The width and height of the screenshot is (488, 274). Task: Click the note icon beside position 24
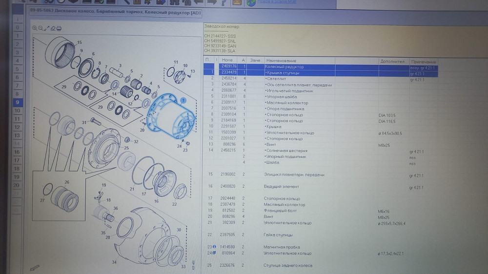[x=214, y=253]
